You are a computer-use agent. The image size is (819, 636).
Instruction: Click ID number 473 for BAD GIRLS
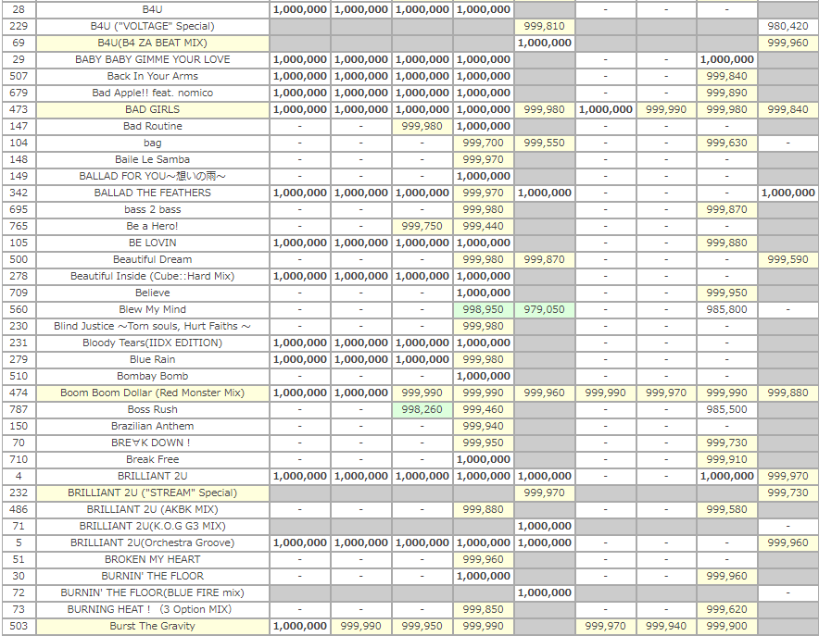coord(19,109)
